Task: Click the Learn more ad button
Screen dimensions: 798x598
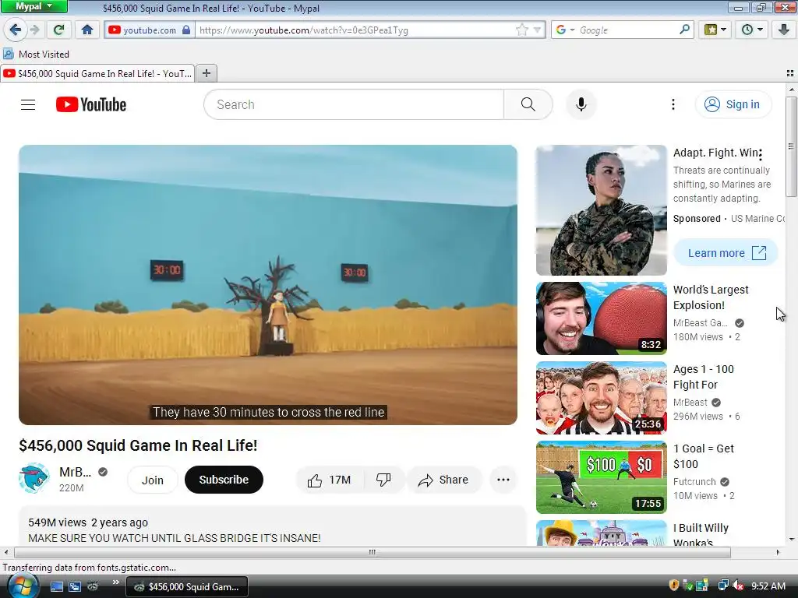Action: click(x=726, y=253)
